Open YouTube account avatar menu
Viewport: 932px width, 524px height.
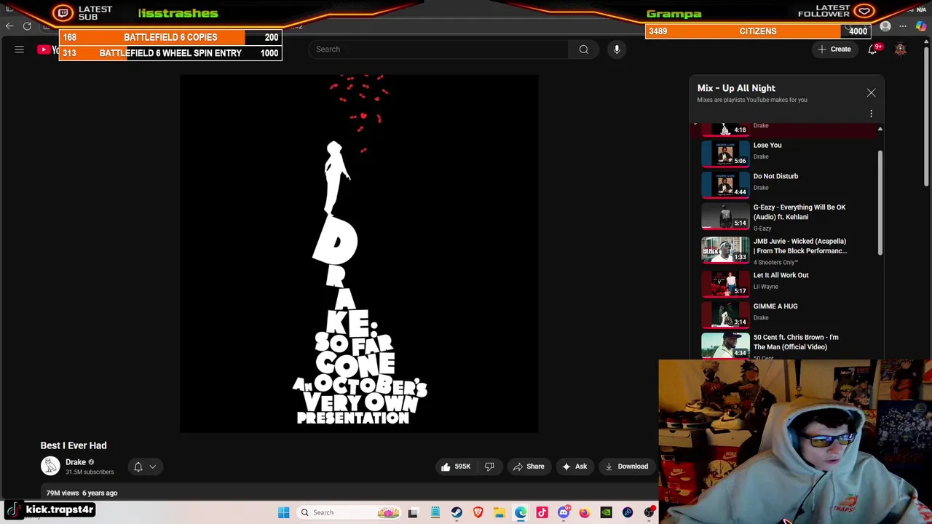[901, 49]
